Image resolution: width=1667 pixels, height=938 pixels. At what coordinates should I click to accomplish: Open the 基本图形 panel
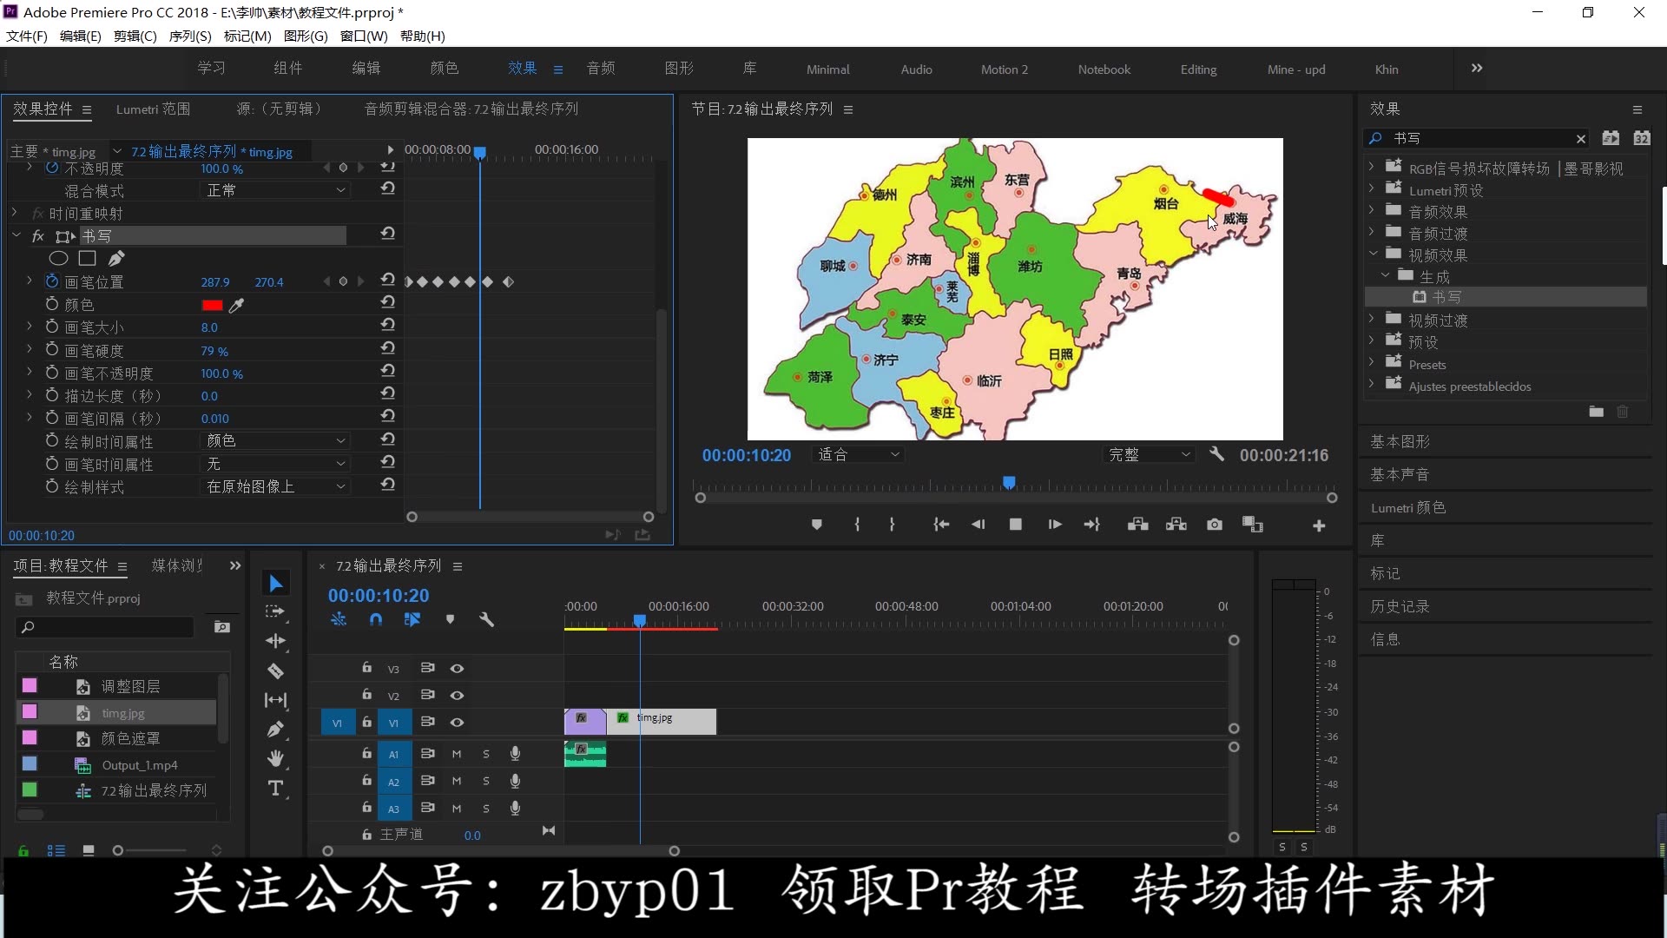(1400, 441)
